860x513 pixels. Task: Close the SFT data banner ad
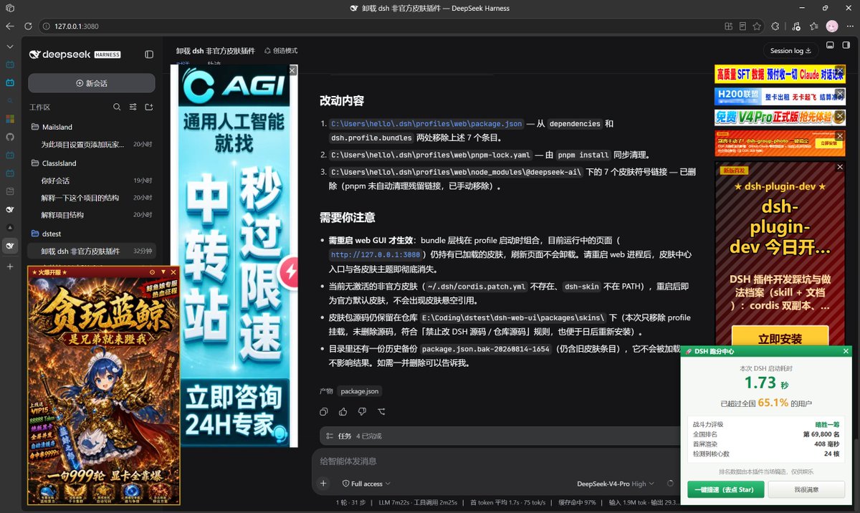tap(841, 70)
